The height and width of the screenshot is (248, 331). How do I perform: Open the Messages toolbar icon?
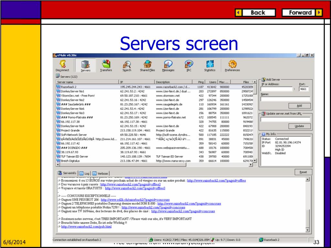coord(168,64)
